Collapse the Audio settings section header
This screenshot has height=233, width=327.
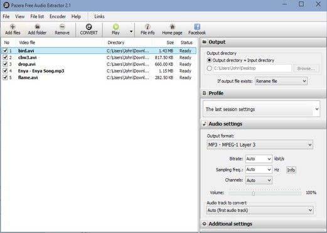[263, 124]
